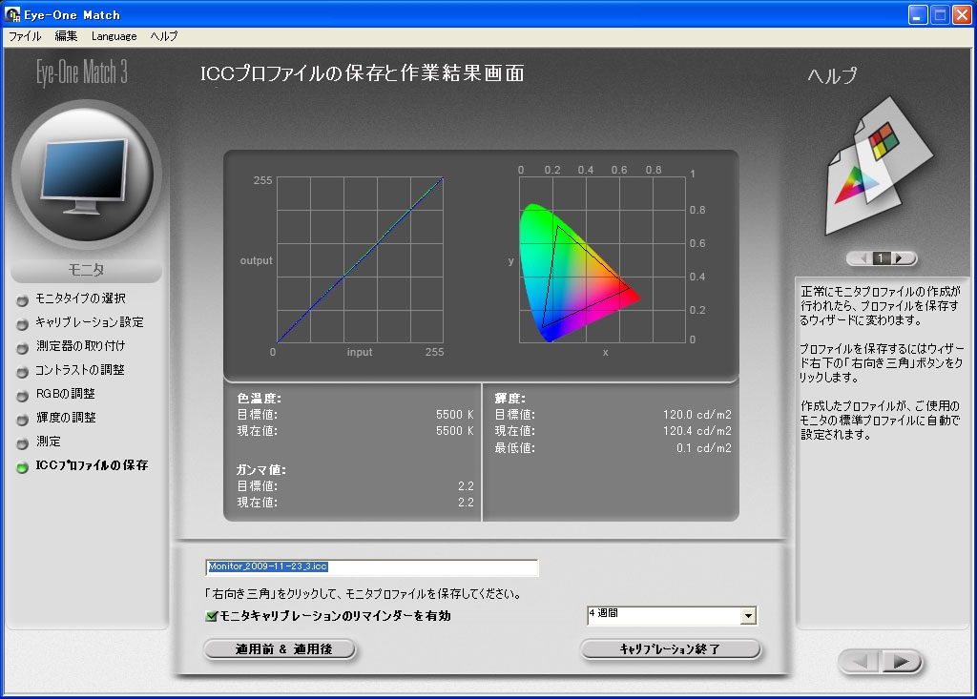Click the bullet beside 測定
Image resolution: width=977 pixels, height=699 pixels.
point(23,442)
